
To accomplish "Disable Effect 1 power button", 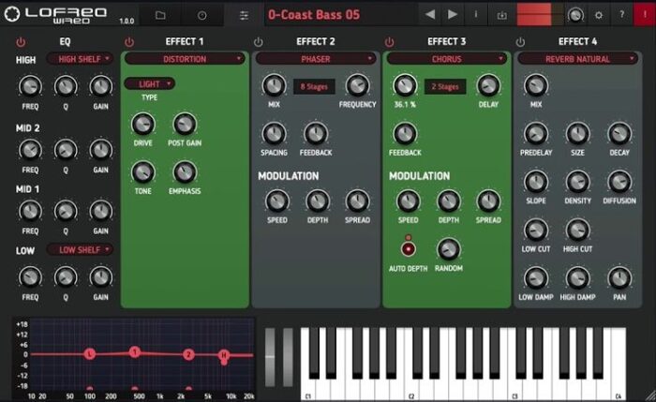I will pos(129,42).
